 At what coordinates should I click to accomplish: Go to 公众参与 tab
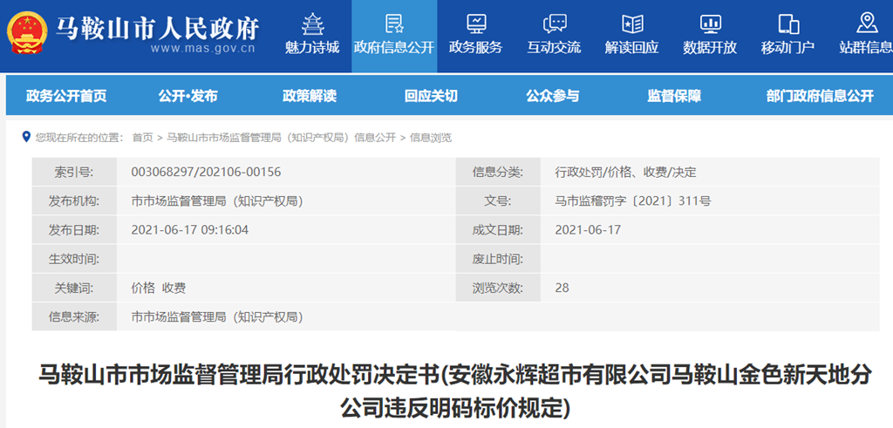point(552,96)
